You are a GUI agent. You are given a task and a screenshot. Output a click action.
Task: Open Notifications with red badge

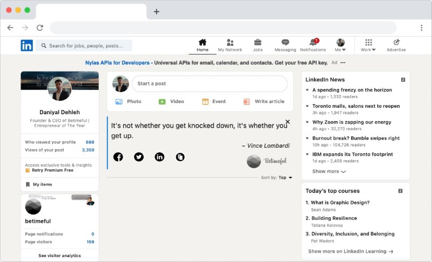tap(313, 46)
